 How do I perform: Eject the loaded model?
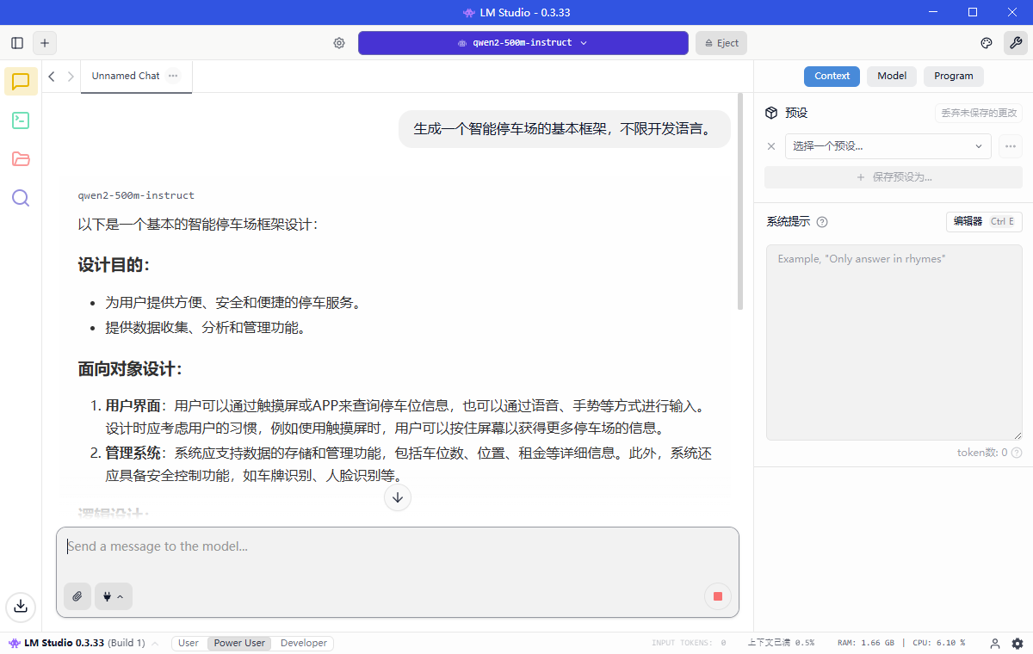click(721, 42)
